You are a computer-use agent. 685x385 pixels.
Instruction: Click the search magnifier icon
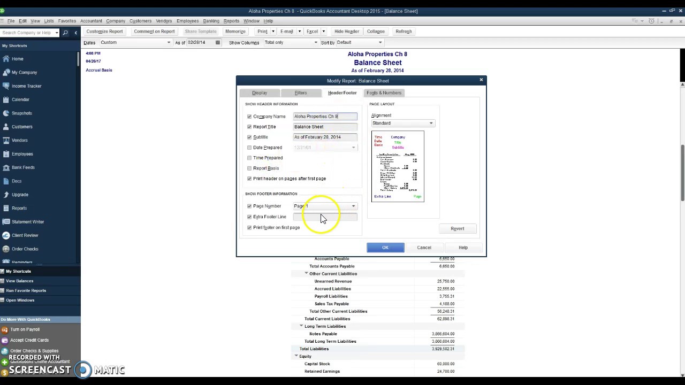pos(65,33)
